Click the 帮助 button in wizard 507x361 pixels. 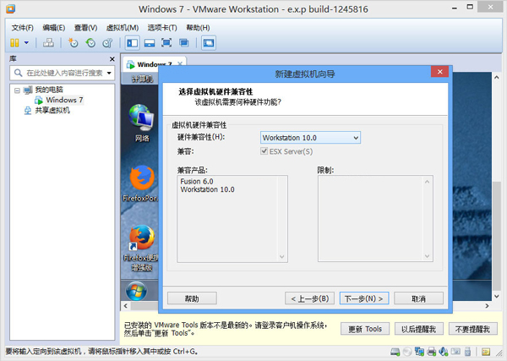tap(192, 298)
